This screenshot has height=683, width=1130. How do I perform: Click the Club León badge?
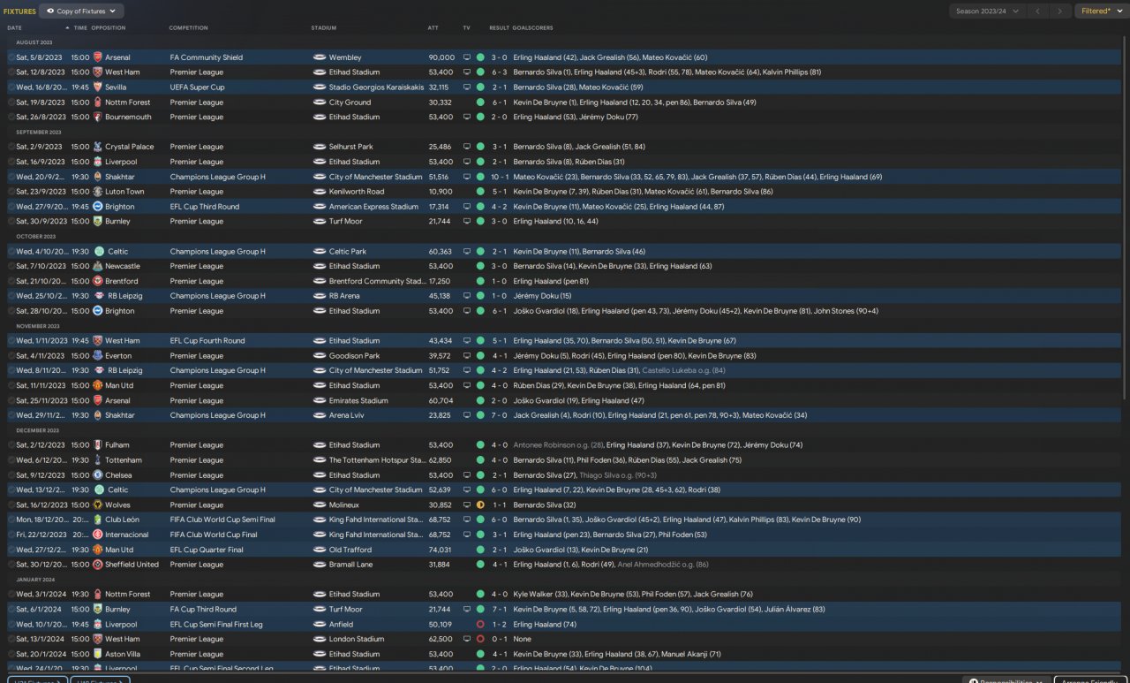pos(98,520)
